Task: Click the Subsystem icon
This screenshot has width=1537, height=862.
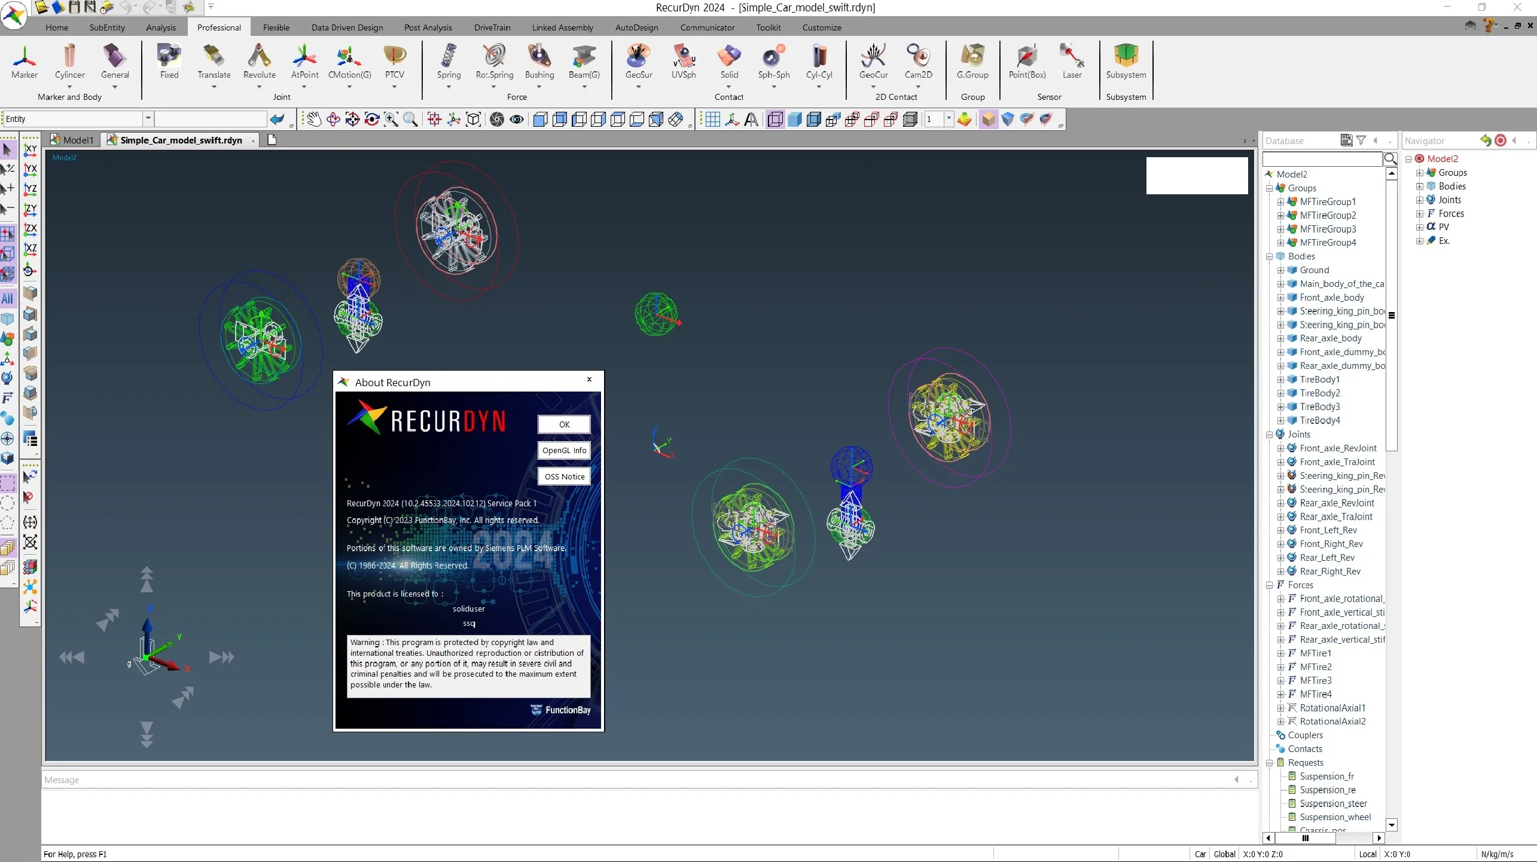Action: click(x=1126, y=62)
